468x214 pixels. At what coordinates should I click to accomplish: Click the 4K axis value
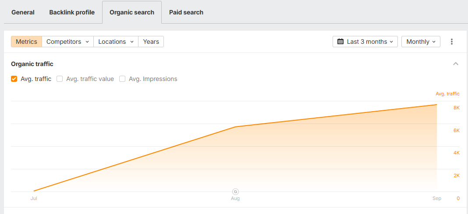coord(456,153)
